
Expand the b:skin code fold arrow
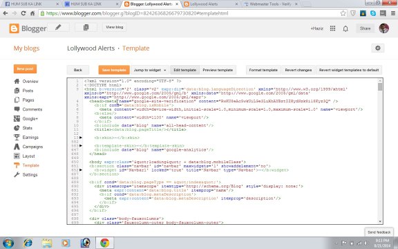click(x=81, y=138)
